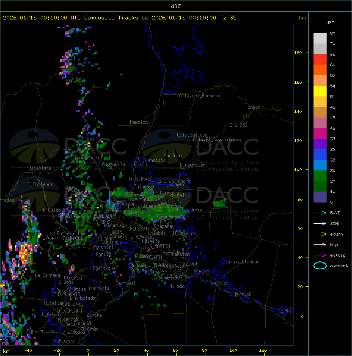The height and width of the screenshot is (356, 352).
Task: Click the 'C_Chilenos' map label
Action: tap(40, 184)
